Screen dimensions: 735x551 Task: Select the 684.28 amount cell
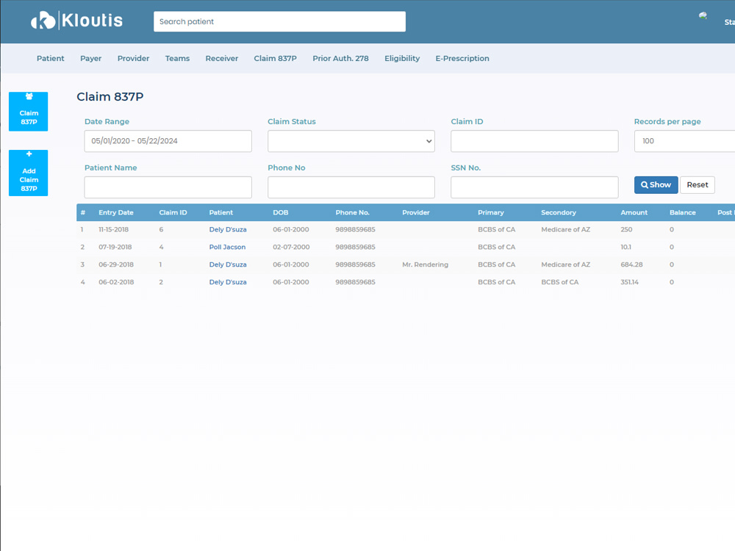631,264
